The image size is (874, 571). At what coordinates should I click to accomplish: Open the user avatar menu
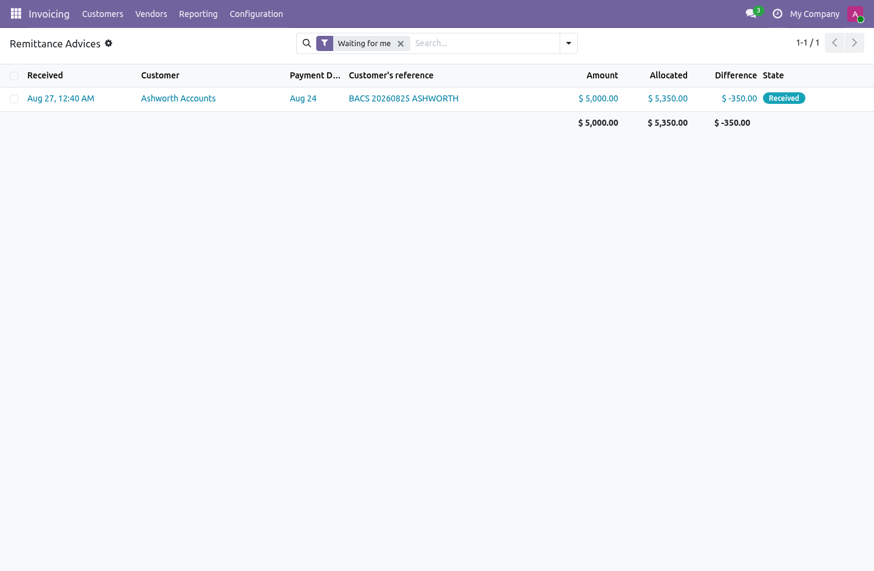(855, 13)
